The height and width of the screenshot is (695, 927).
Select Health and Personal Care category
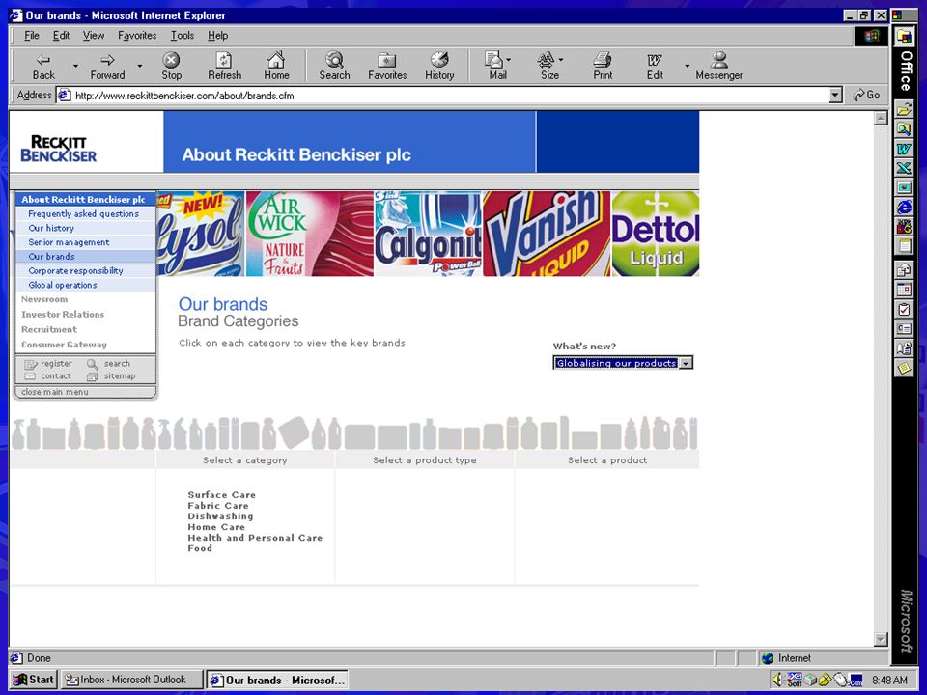tap(255, 538)
